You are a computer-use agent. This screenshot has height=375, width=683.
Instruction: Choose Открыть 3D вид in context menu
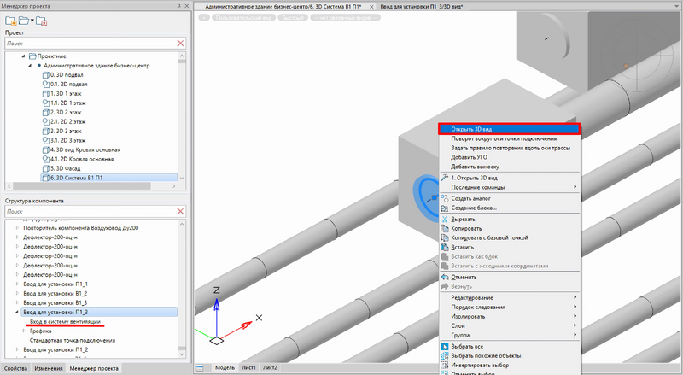[x=509, y=129]
